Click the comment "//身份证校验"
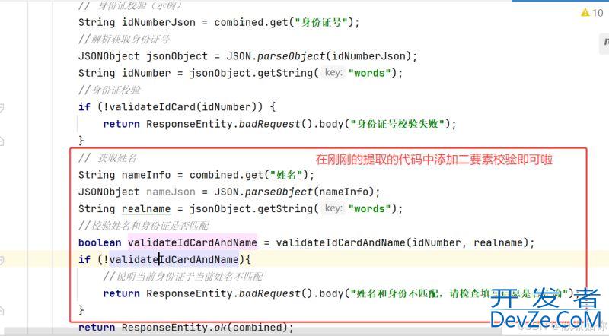Viewport: 609px width, 336px height. click(109, 90)
